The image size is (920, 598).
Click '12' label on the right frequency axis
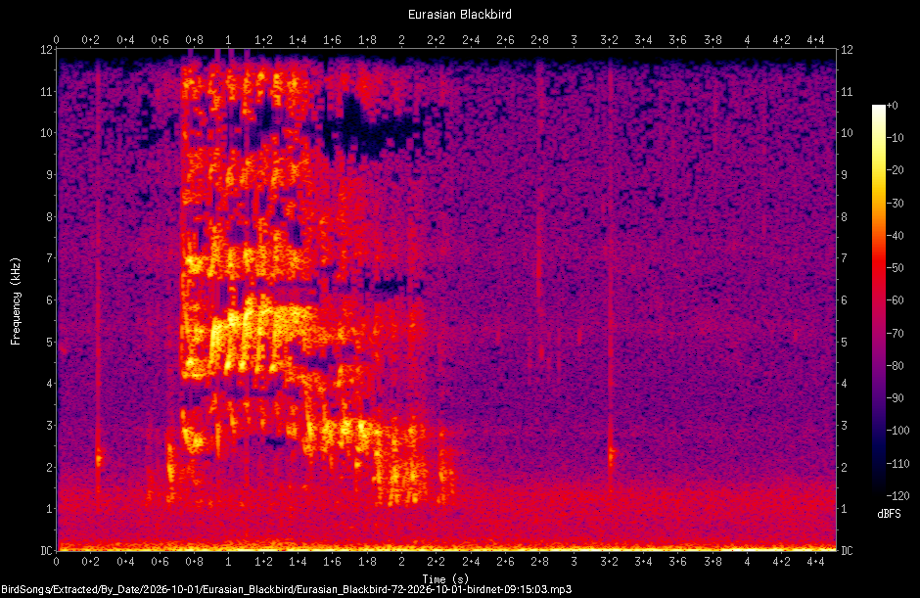847,50
